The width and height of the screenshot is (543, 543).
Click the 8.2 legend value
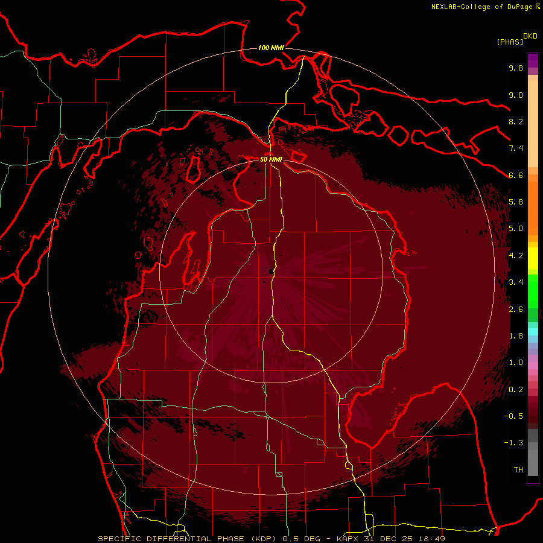(x=516, y=121)
